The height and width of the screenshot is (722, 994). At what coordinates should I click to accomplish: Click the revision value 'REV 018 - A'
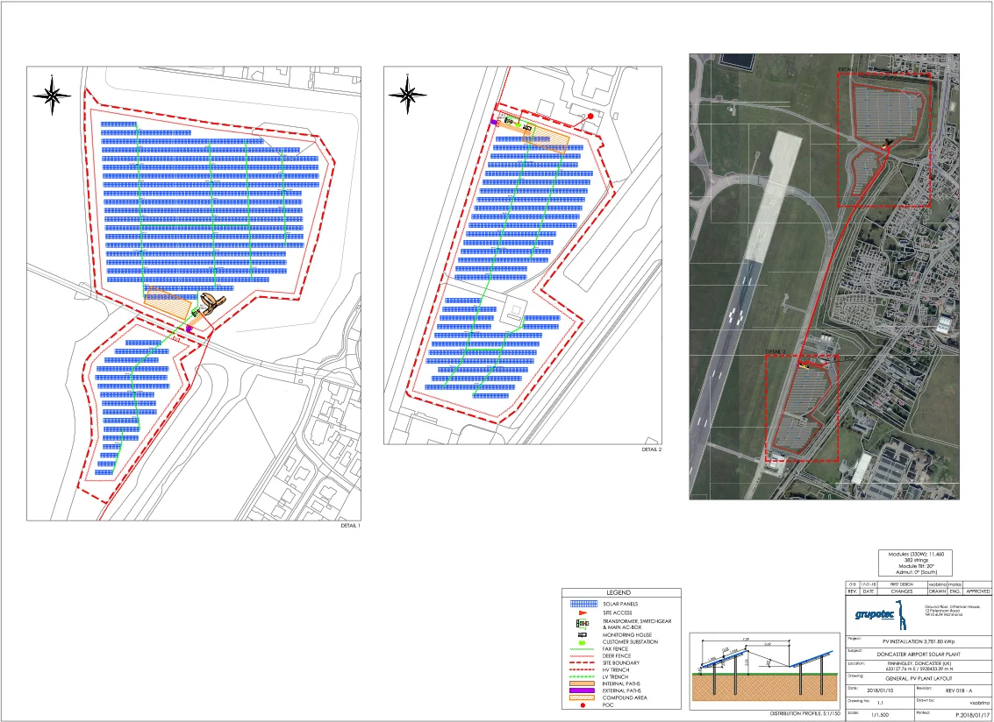[x=959, y=691]
